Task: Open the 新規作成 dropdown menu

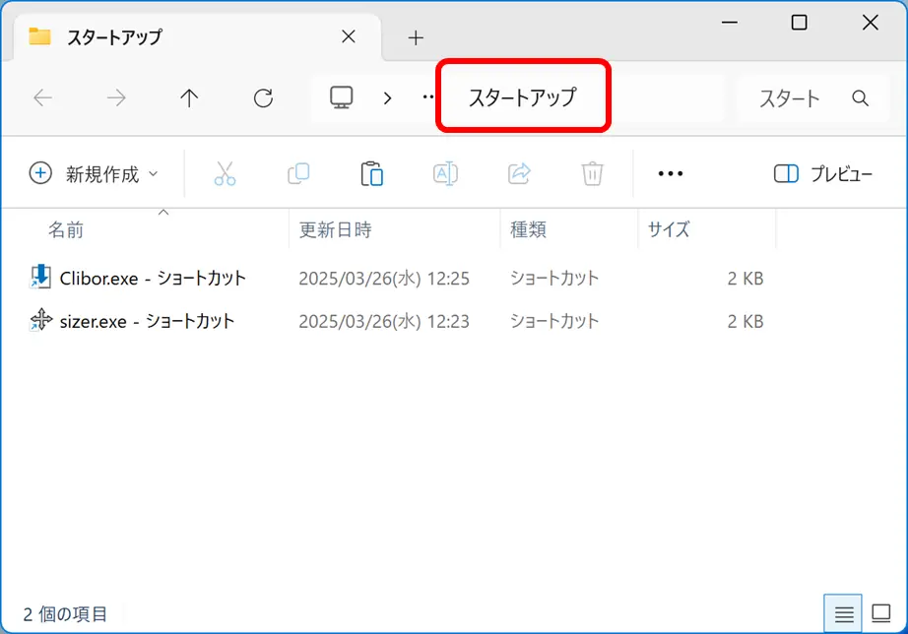Action: (95, 174)
